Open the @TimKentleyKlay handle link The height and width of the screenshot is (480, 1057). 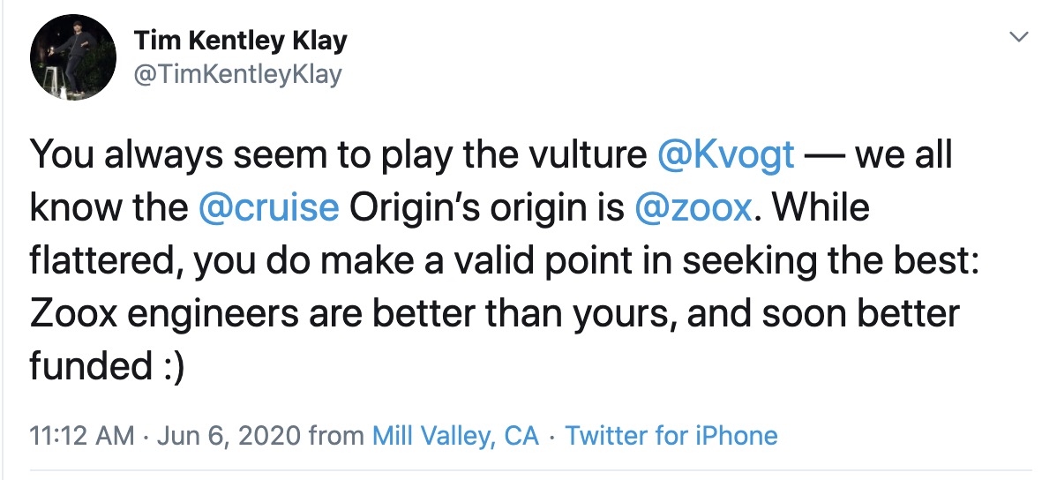click(236, 75)
